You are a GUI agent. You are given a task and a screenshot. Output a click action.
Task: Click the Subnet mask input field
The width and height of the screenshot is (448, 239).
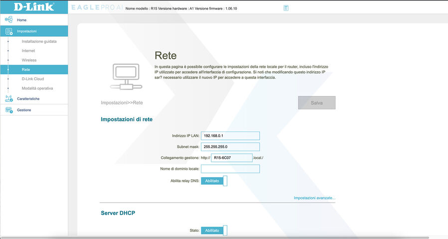(x=230, y=147)
